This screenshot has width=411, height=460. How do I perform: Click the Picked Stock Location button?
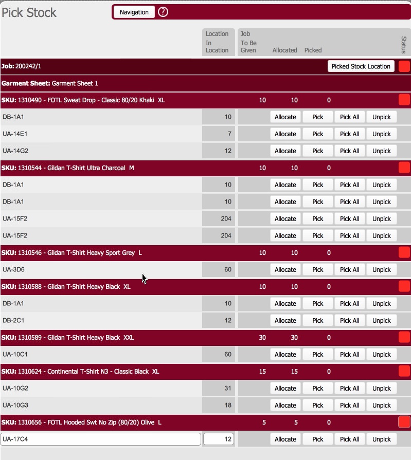coord(361,66)
